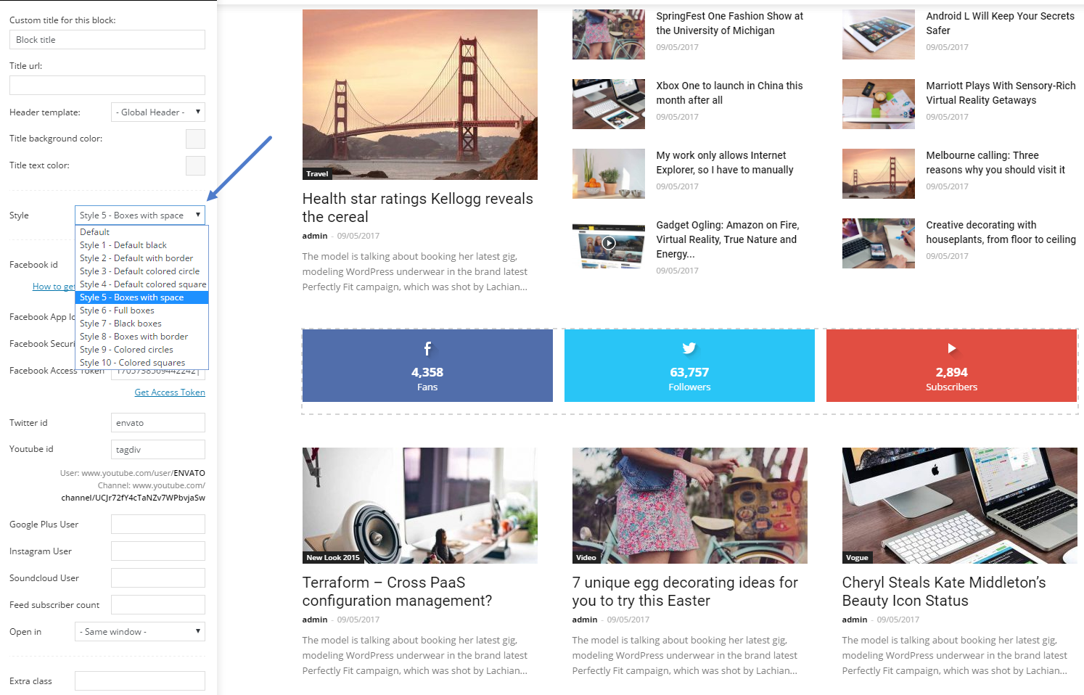1084x695 pixels.
Task: Click the Video category tag
Action: (x=586, y=558)
